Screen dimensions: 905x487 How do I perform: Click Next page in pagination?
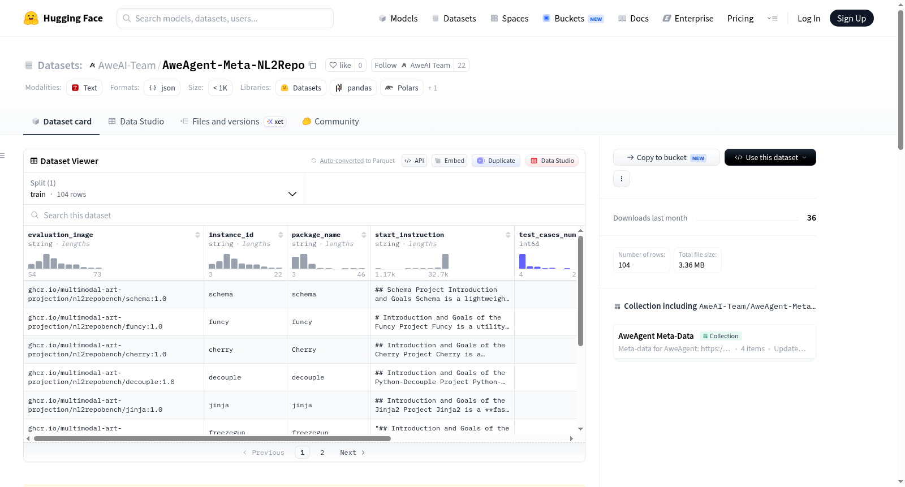point(352,452)
